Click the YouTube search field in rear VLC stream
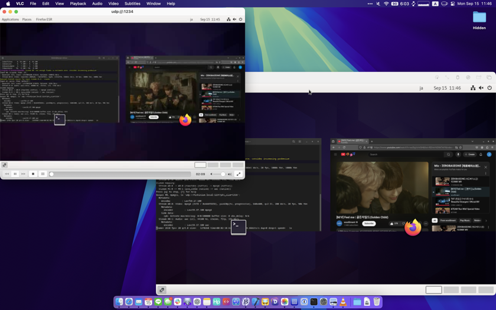The height and width of the screenshot is (310, 496). [x=406, y=154]
